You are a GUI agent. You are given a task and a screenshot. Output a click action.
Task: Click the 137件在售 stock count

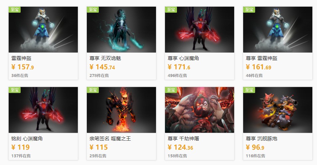click(21, 156)
